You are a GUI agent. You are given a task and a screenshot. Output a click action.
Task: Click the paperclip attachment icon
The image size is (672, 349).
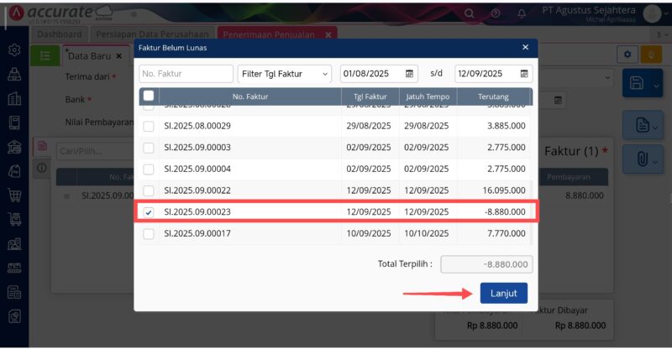(643, 157)
